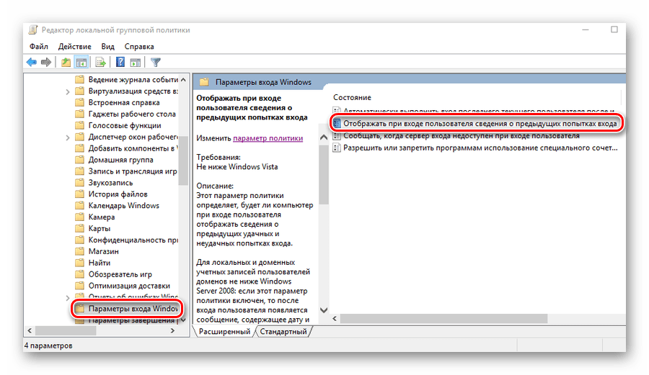The height and width of the screenshot is (375, 649).
Task: Select Встроенная справка folder
Action: click(118, 103)
